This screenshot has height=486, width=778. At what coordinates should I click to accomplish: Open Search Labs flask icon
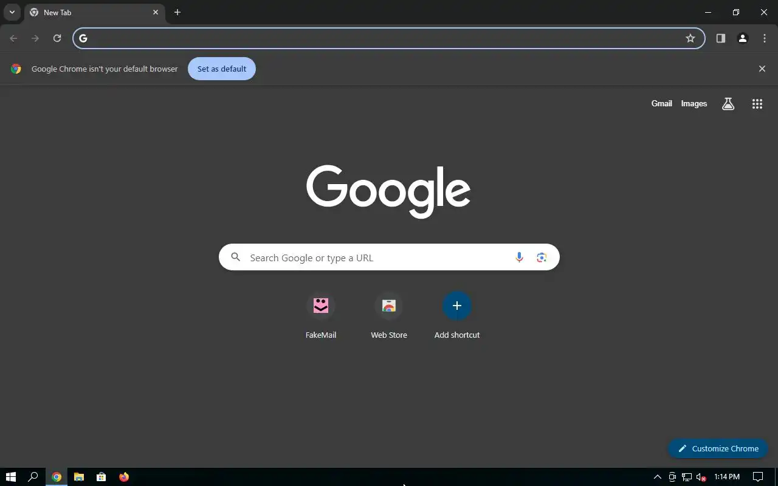point(728,104)
